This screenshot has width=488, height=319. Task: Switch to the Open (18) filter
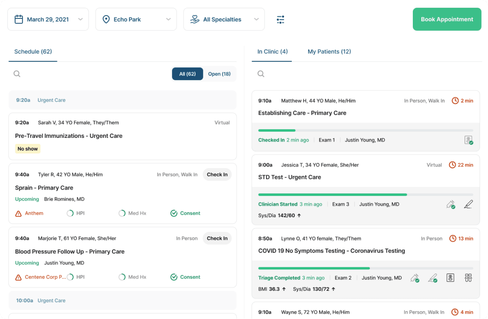click(x=219, y=74)
